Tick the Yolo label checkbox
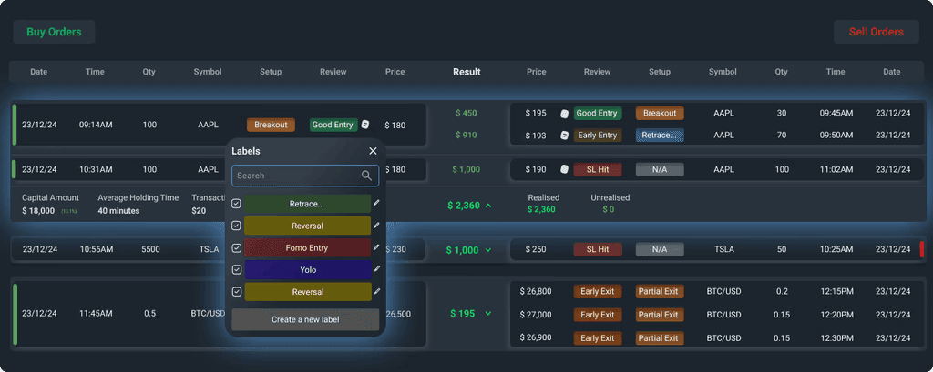 coord(236,270)
